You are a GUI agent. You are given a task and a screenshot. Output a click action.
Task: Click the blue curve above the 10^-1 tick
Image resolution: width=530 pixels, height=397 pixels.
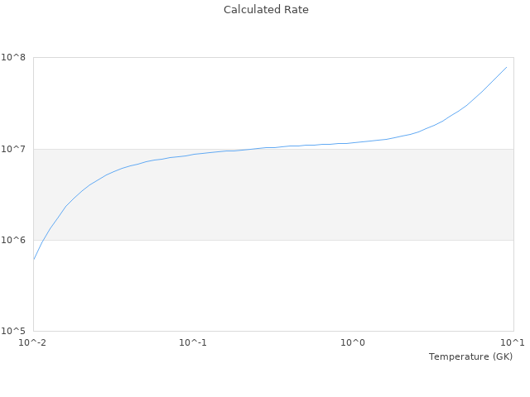(x=193, y=154)
